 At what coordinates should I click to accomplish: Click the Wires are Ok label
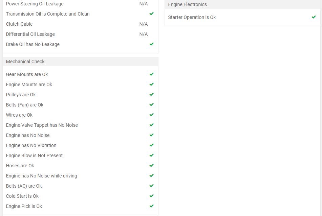[19, 115]
